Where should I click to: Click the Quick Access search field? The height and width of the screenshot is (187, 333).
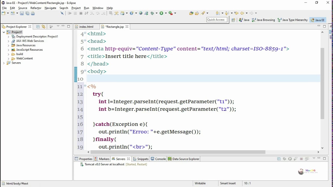(x=217, y=20)
